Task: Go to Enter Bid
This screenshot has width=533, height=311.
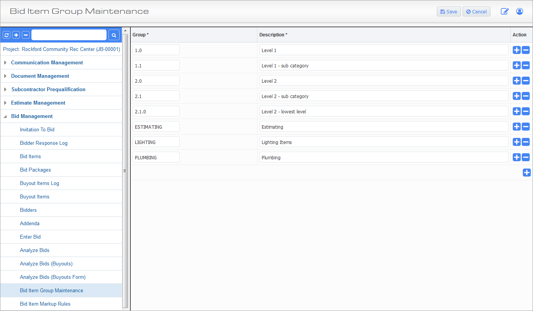Action: click(x=30, y=237)
